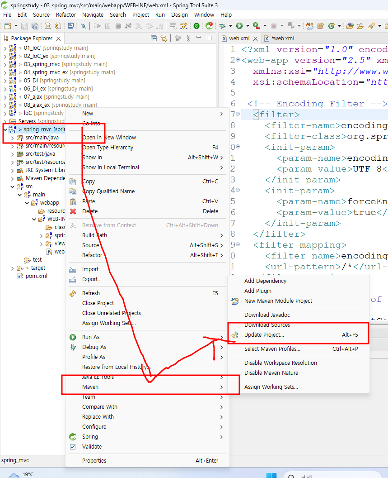Open the Debug button dropdown arrow
Screen dimensions: 388x478
click(x=230, y=26)
